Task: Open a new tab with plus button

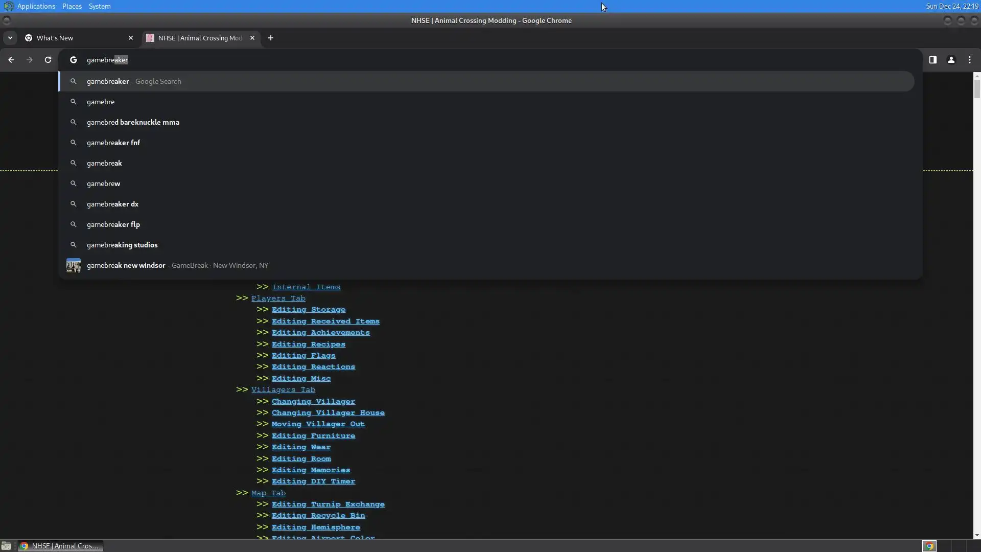Action: tap(271, 38)
